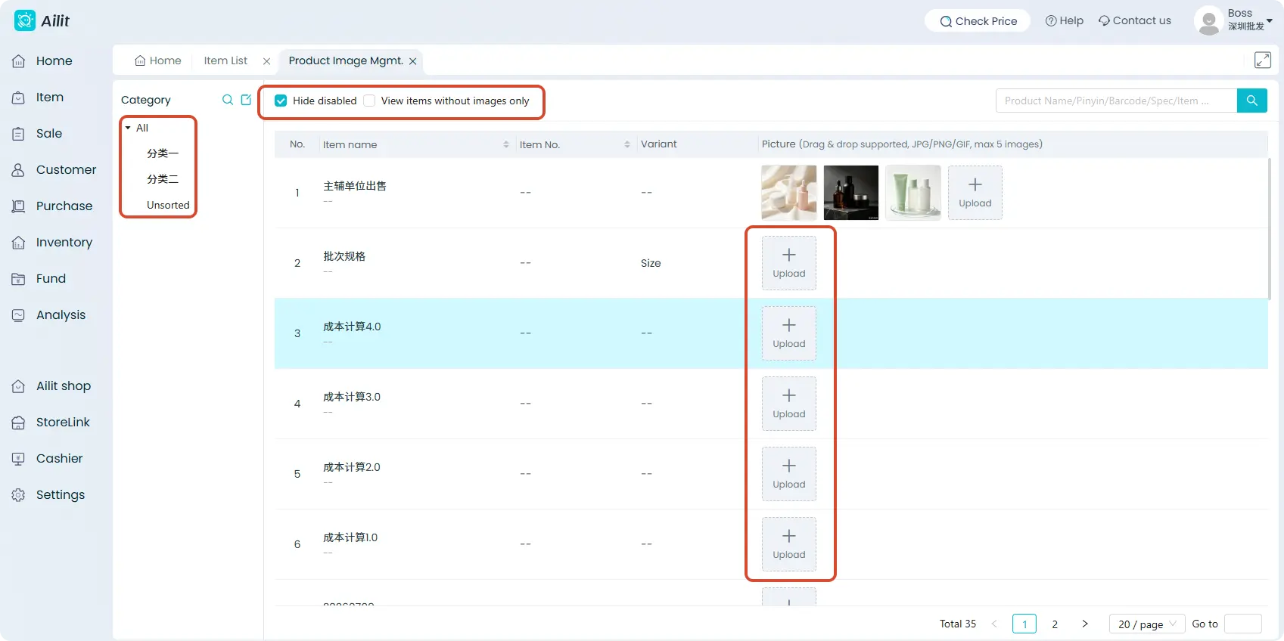Screen dimensions: 1284x641
Task: Open the 20 / page dropdown
Action: click(1147, 624)
